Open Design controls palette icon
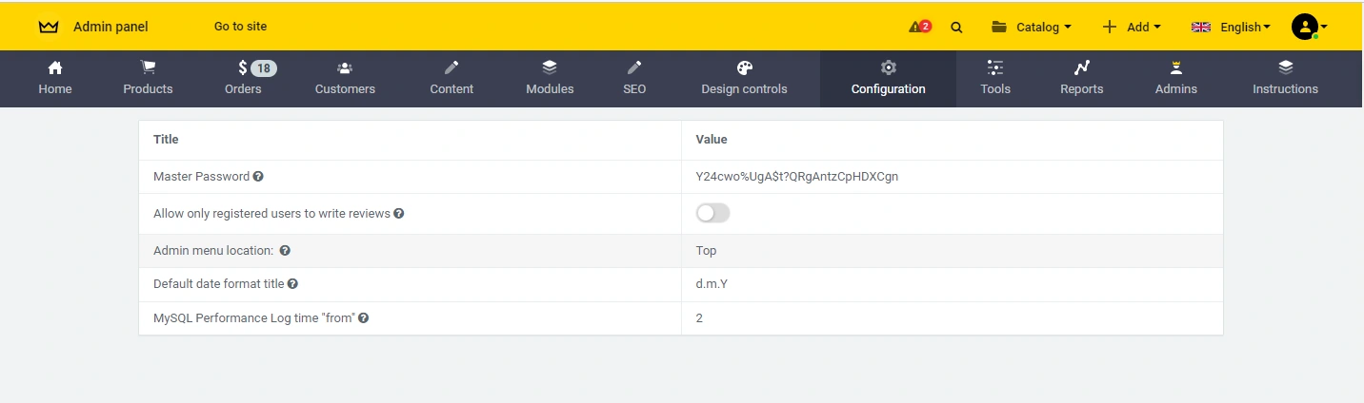 tap(744, 67)
